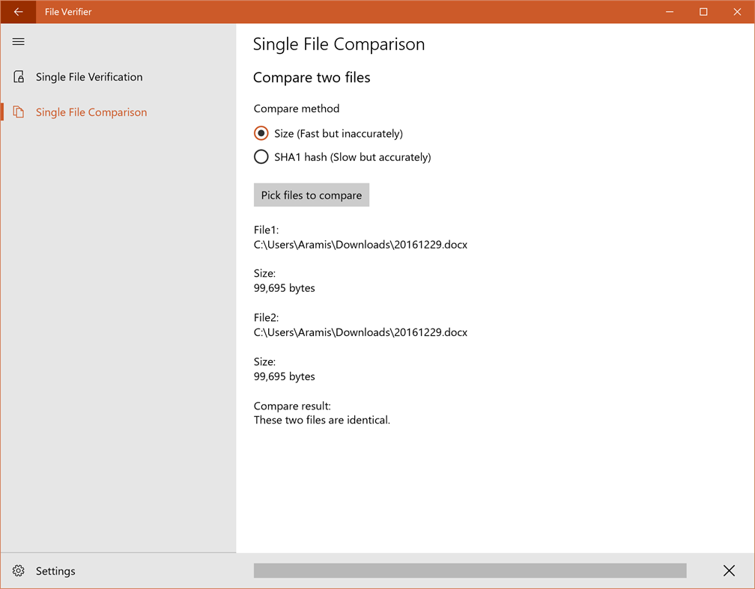
Task: Choose the SHA1 hash compare method
Action: (x=261, y=156)
